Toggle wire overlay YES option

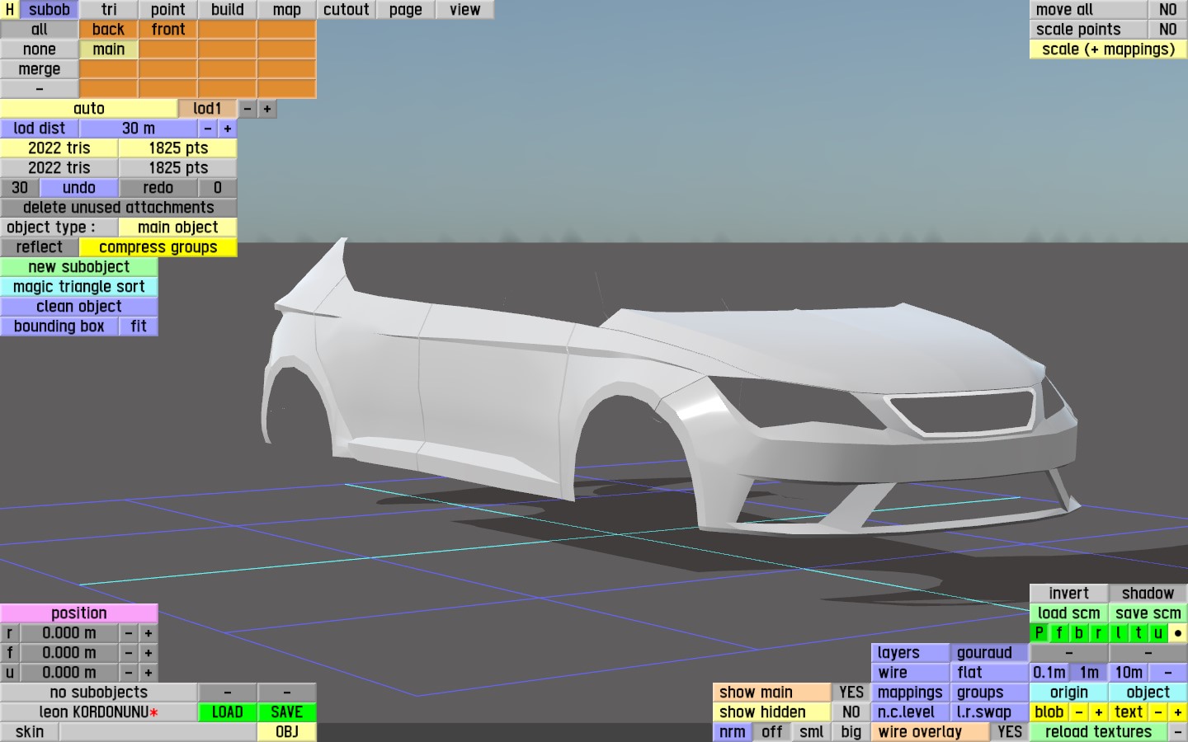(1010, 732)
